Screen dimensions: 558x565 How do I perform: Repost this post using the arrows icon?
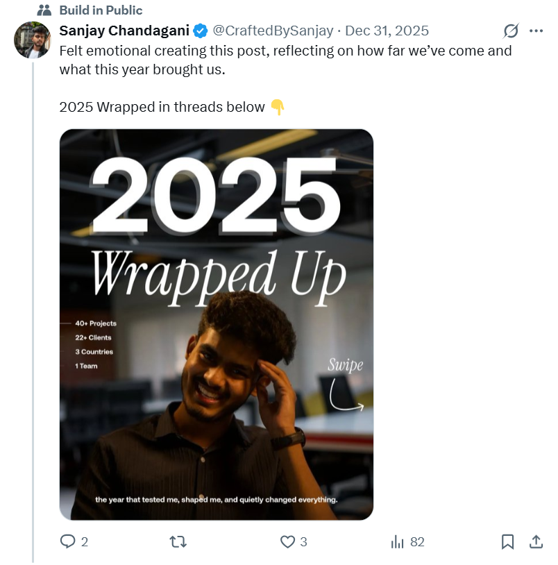[178, 541]
